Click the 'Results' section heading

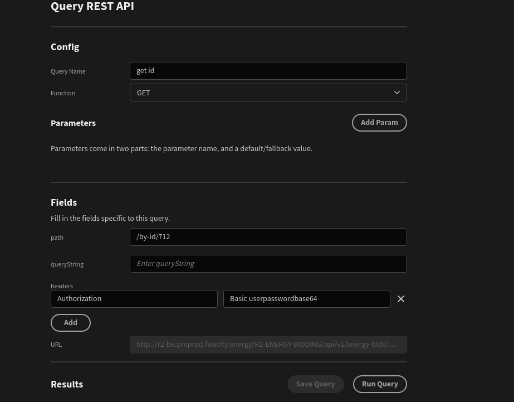pyautogui.click(x=67, y=384)
